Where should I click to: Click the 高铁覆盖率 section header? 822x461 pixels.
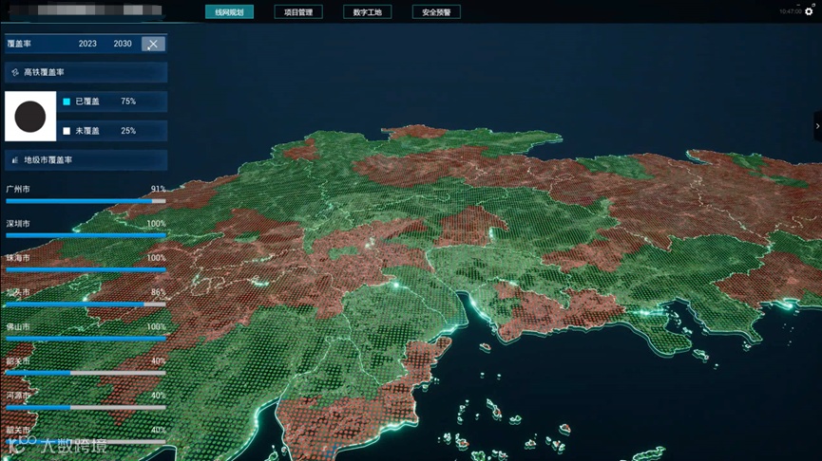[86, 72]
